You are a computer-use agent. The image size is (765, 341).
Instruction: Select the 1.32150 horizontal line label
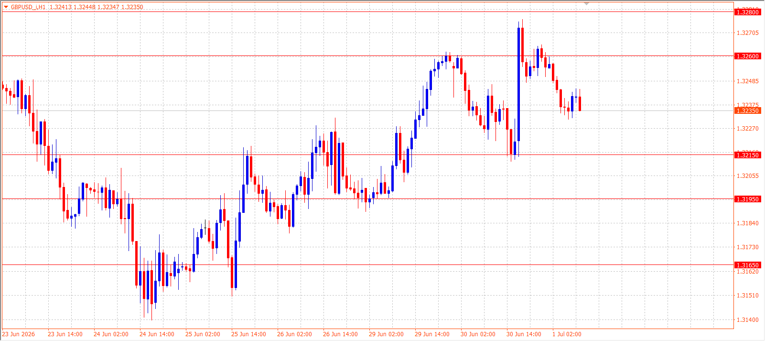tap(748, 155)
